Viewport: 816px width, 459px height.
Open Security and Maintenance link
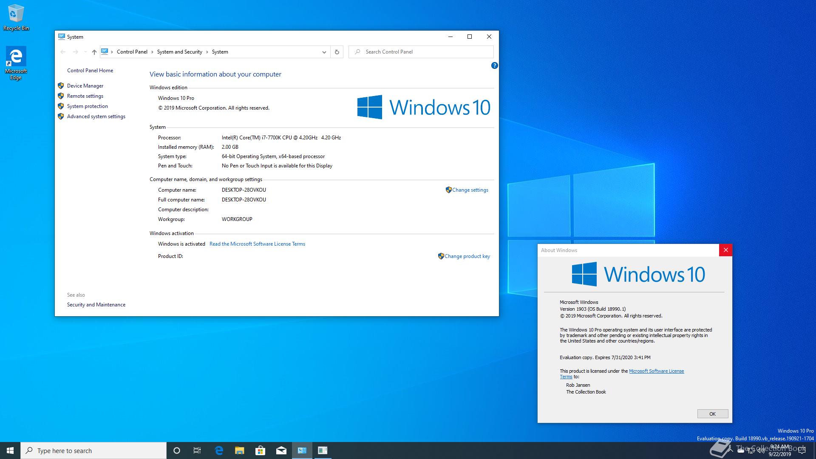[96, 305]
